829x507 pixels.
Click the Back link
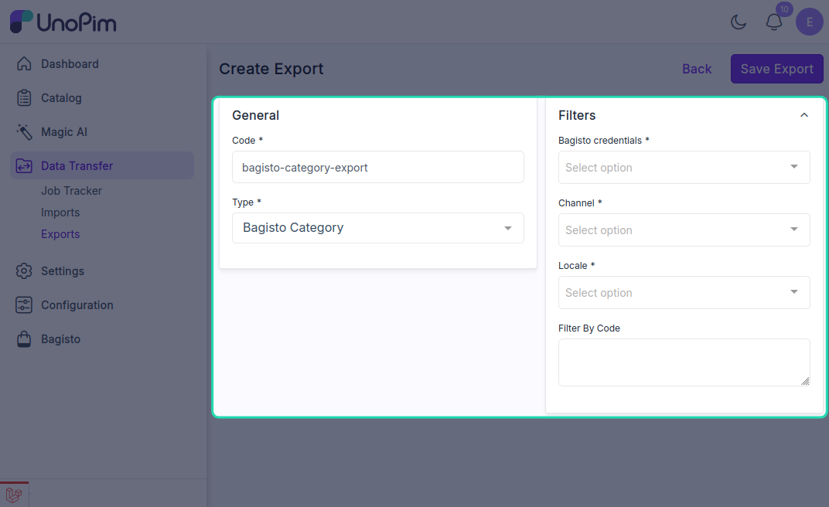(x=696, y=69)
